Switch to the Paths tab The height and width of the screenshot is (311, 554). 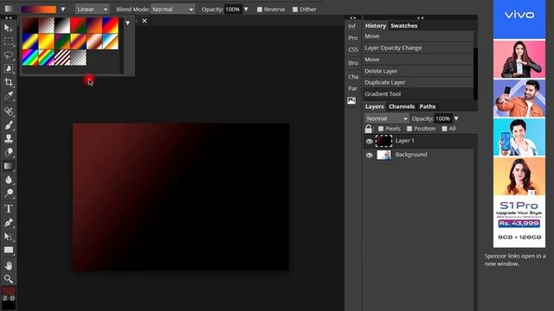(x=428, y=106)
